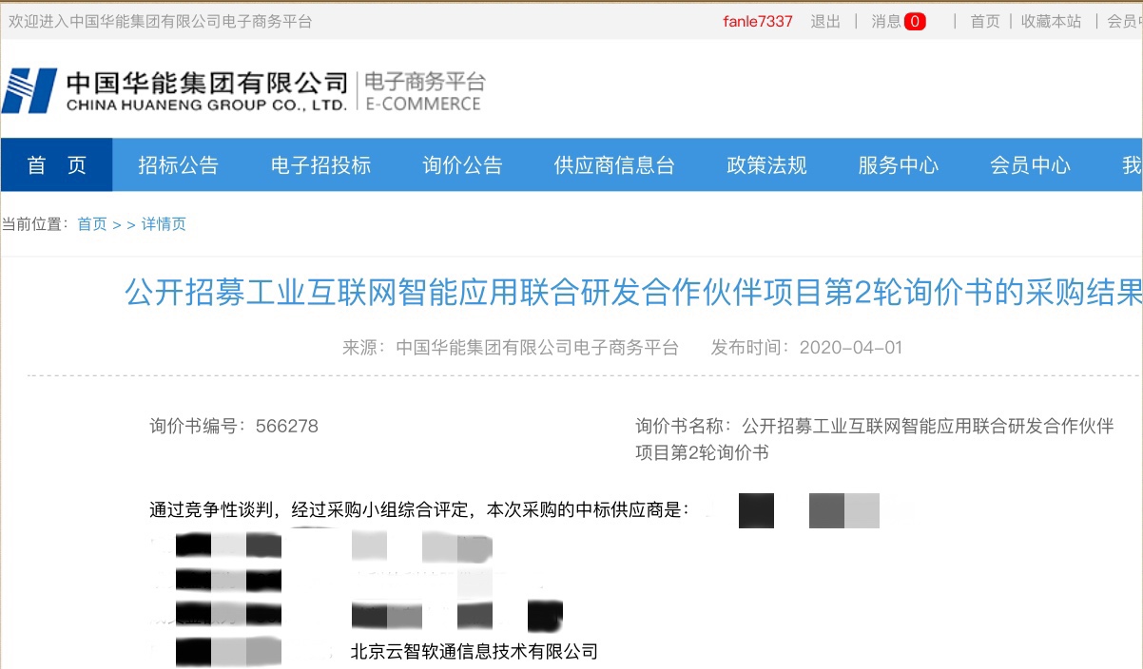Click the username fanle7337
The image size is (1143, 669).
click(757, 21)
